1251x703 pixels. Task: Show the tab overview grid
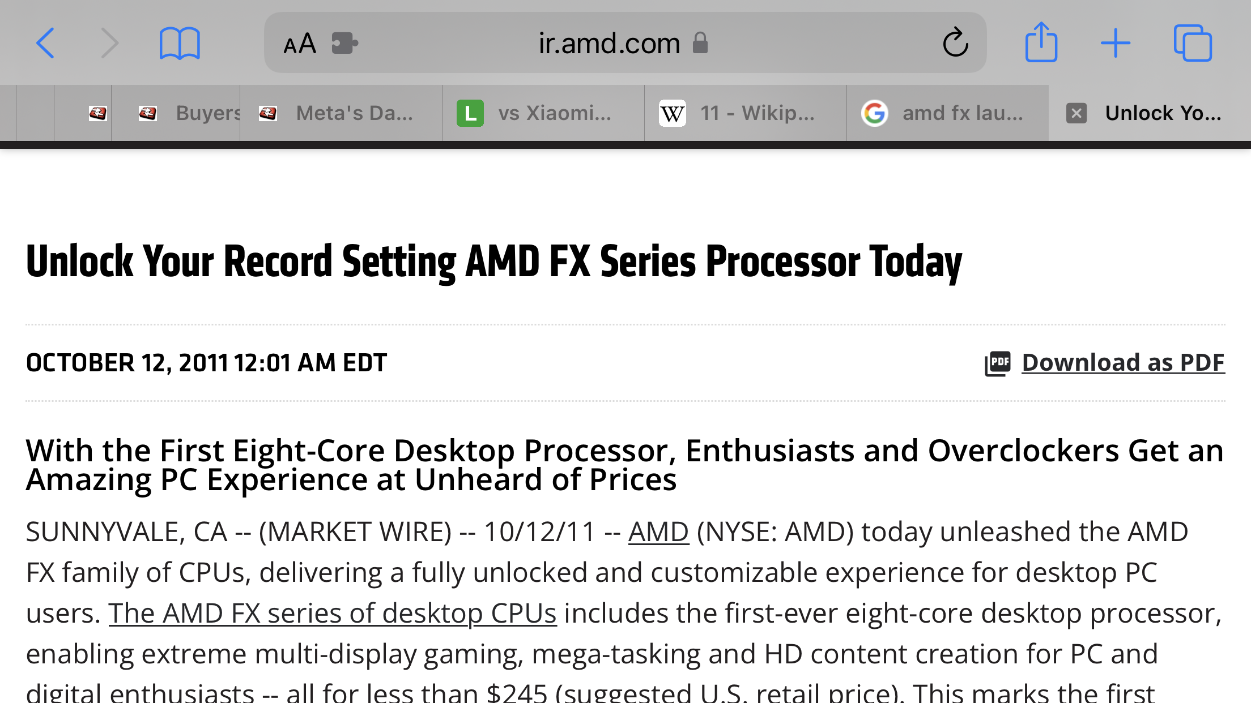(1193, 43)
